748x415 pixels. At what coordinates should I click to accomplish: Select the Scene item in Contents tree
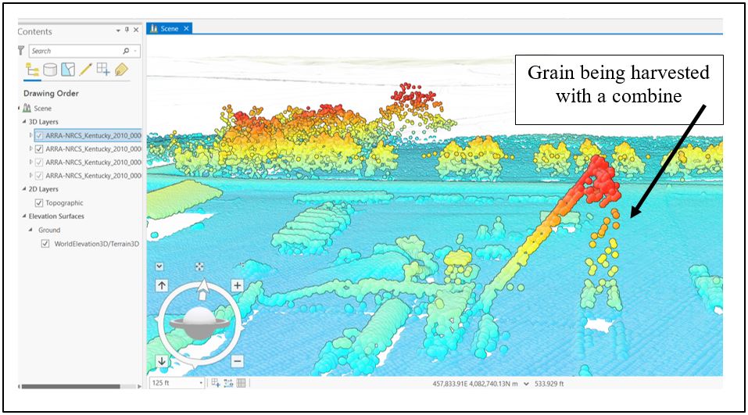coord(42,109)
